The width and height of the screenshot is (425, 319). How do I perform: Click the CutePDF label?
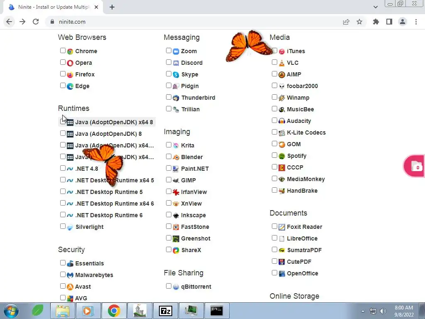tap(299, 262)
